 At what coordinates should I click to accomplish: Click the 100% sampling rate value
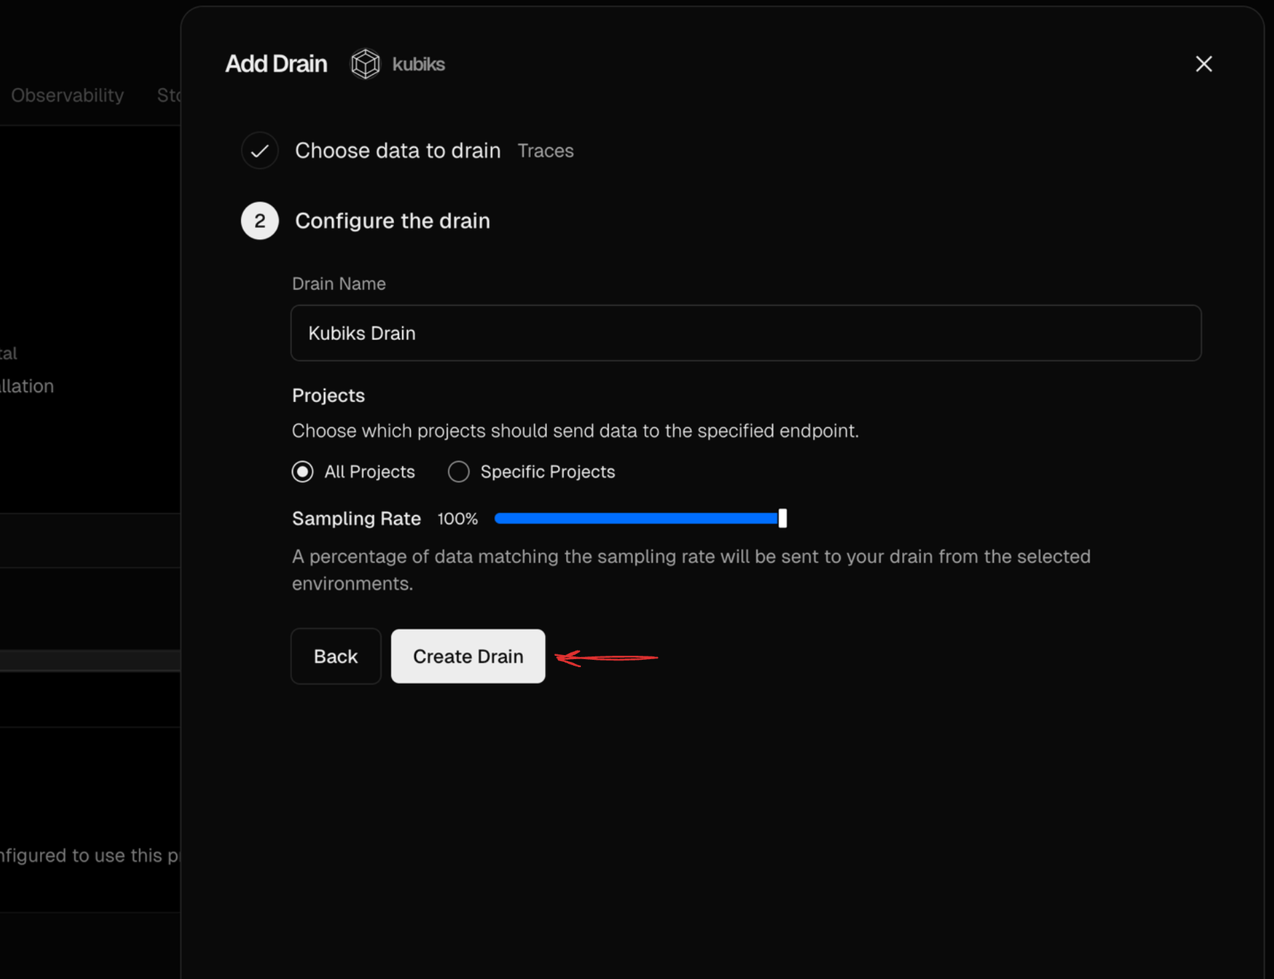click(457, 518)
